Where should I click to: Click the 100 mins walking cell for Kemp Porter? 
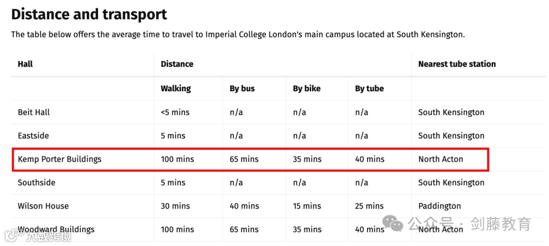click(x=177, y=159)
